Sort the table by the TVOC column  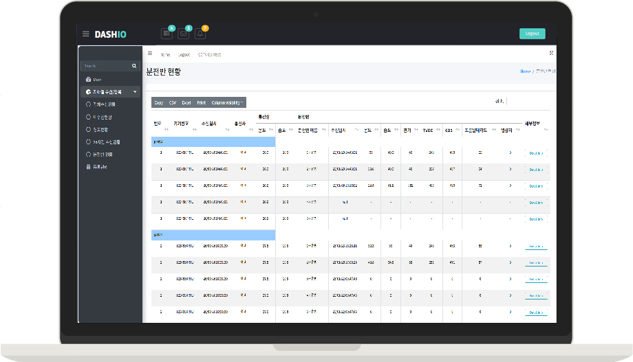429,130
